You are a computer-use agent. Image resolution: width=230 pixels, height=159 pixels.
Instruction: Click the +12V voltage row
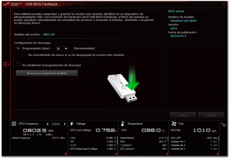pyautogui.click(x=93, y=138)
